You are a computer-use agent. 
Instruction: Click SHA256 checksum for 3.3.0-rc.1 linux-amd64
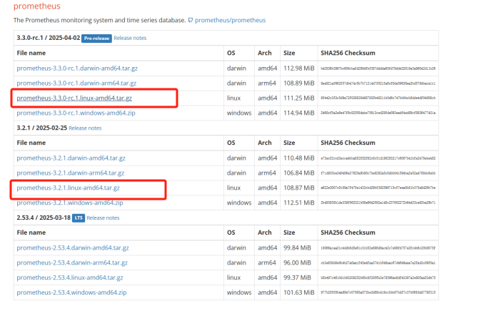tap(378, 98)
